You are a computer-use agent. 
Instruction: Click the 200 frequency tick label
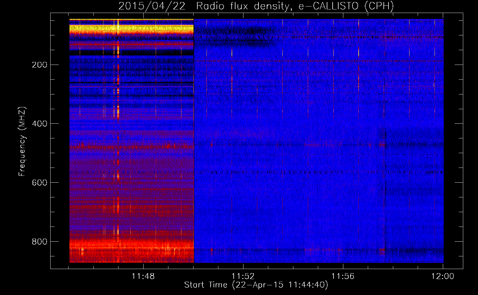pos(40,65)
